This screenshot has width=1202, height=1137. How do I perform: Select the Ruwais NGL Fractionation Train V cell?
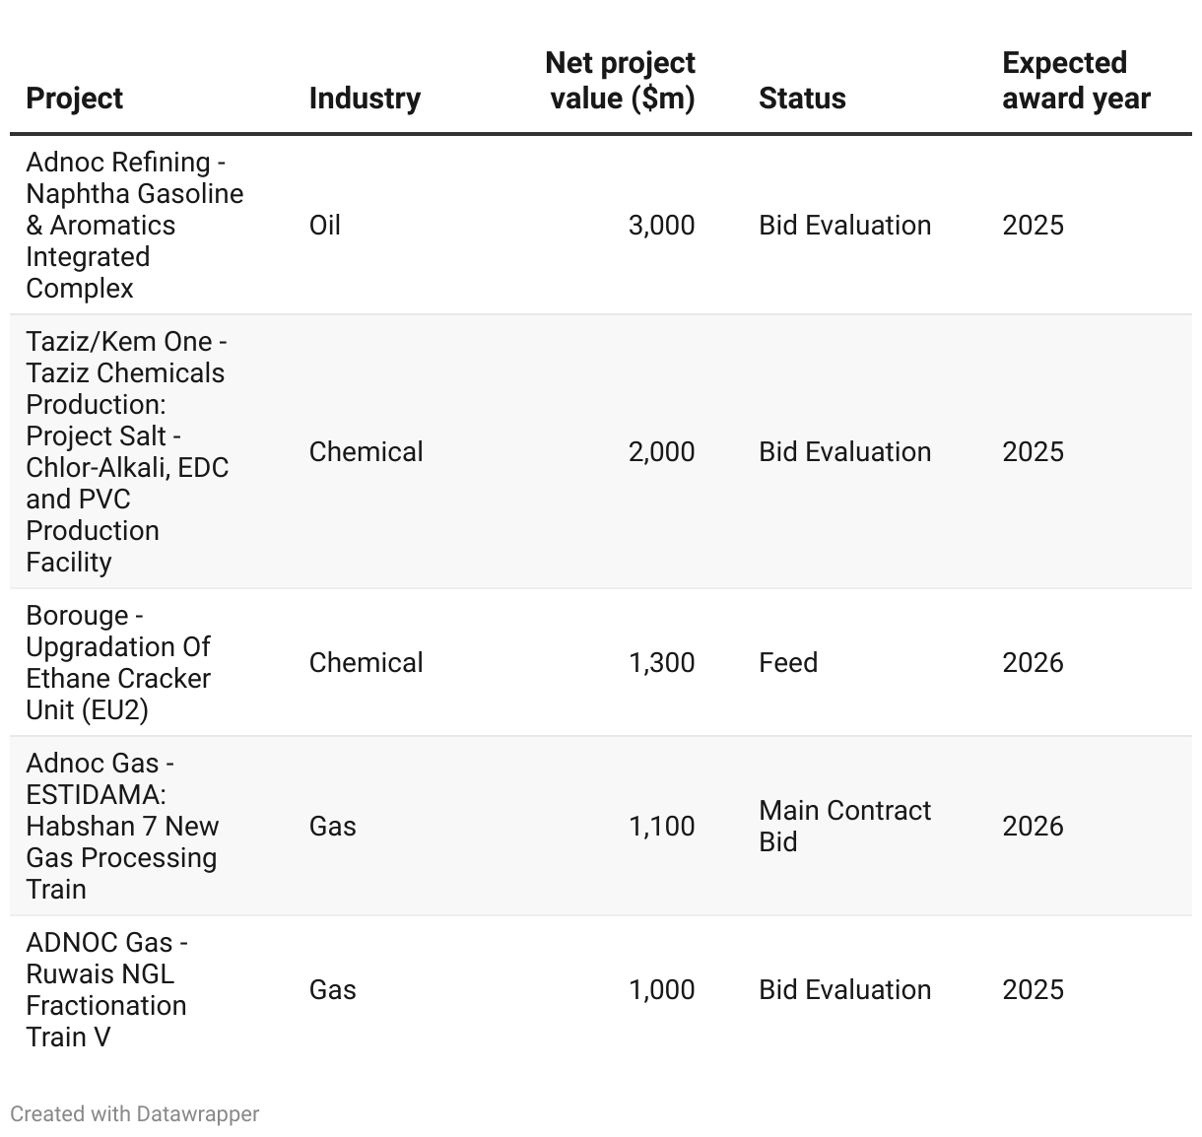pyautogui.click(x=106, y=990)
